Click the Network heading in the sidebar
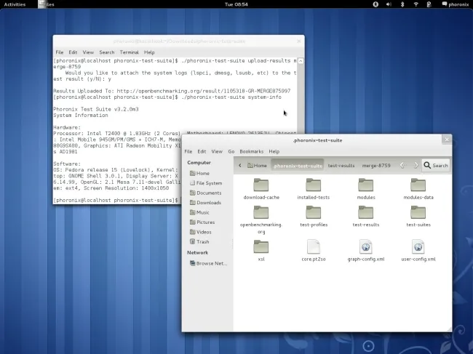473x354 pixels. pos(198,252)
